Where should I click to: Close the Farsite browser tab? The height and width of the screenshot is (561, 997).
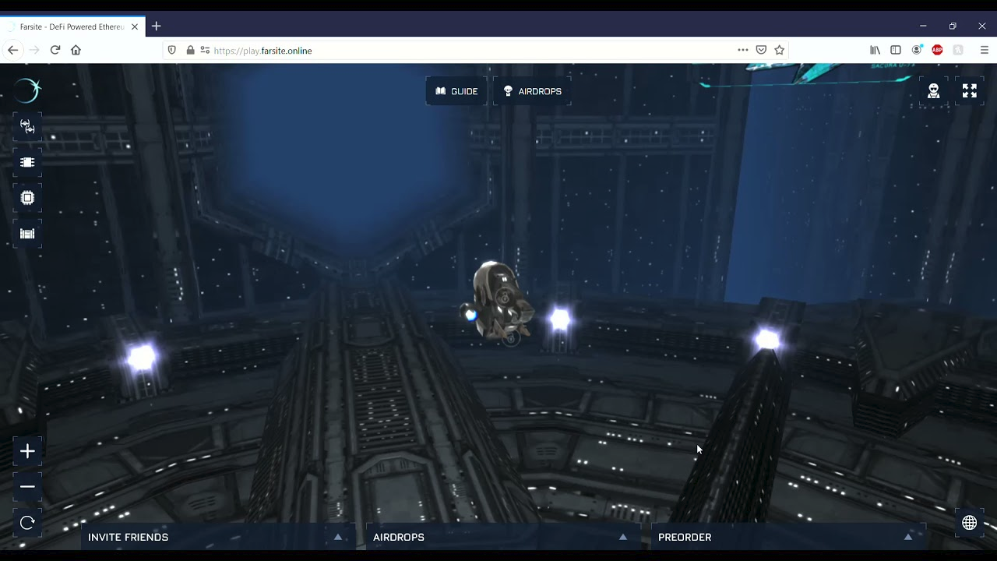pyautogui.click(x=135, y=26)
